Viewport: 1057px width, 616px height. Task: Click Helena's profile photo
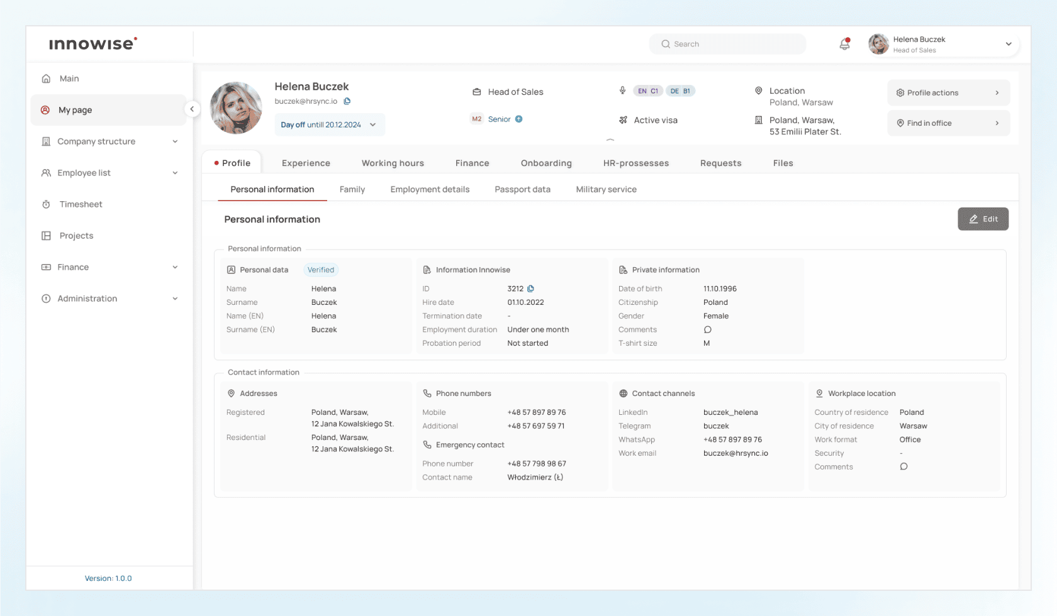point(235,107)
